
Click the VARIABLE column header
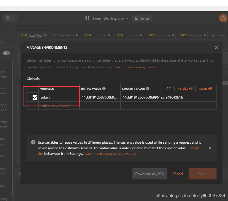47,88
